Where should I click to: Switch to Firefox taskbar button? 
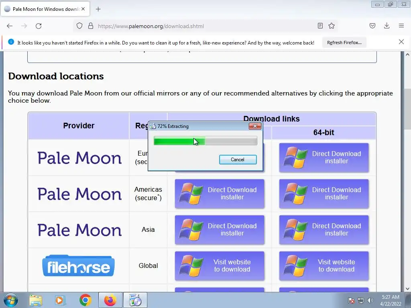110,300
